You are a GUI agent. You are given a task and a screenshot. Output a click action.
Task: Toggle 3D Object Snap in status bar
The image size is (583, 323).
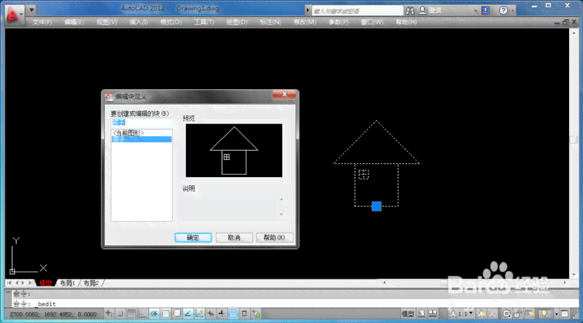(x=177, y=314)
